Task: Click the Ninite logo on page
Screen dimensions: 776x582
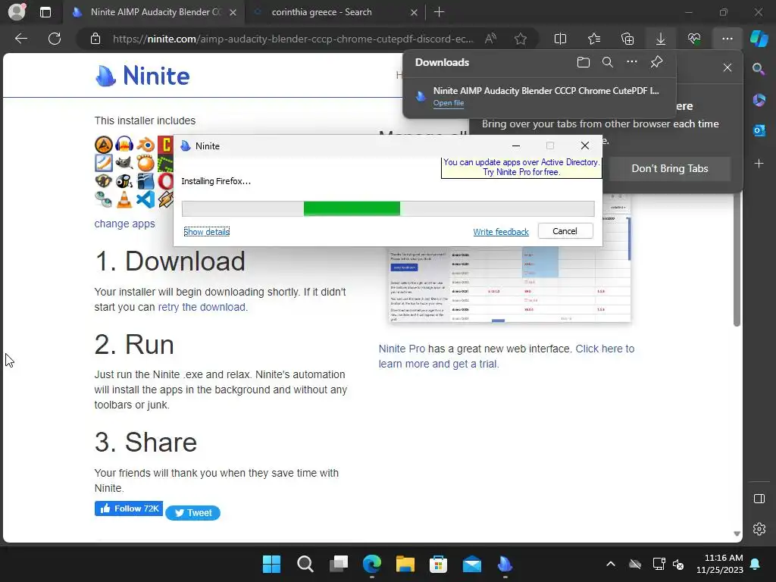Action: [142, 77]
